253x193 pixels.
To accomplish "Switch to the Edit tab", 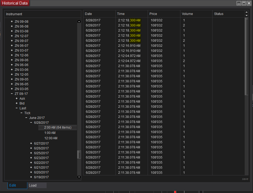I will 17,186.
